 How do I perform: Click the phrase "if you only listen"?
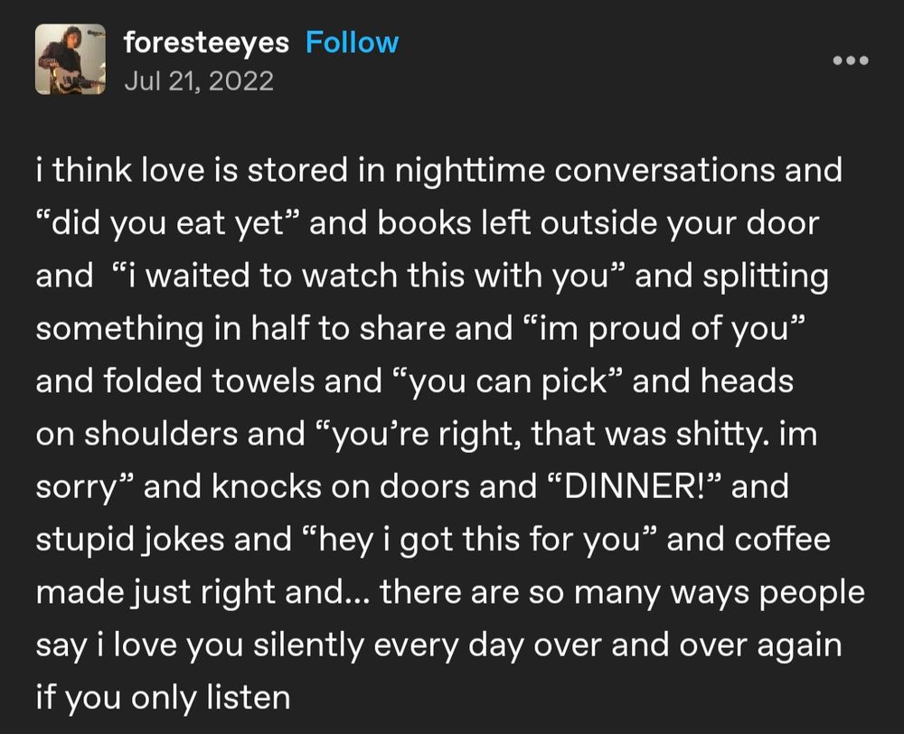[x=163, y=698]
